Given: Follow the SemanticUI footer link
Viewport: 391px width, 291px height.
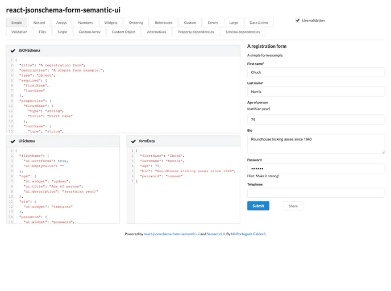Looking at the screenshot, I should click(x=216, y=234).
